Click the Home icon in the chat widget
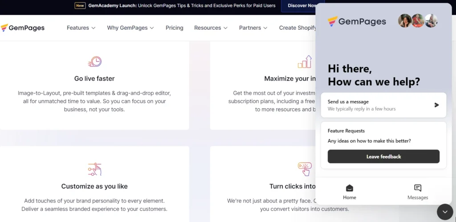The image size is (456, 222). tap(350, 188)
